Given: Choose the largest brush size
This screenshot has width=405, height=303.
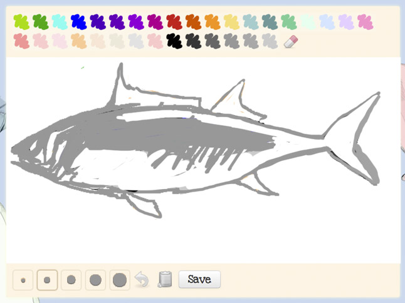Looking at the screenshot, I should click(120, 280).
